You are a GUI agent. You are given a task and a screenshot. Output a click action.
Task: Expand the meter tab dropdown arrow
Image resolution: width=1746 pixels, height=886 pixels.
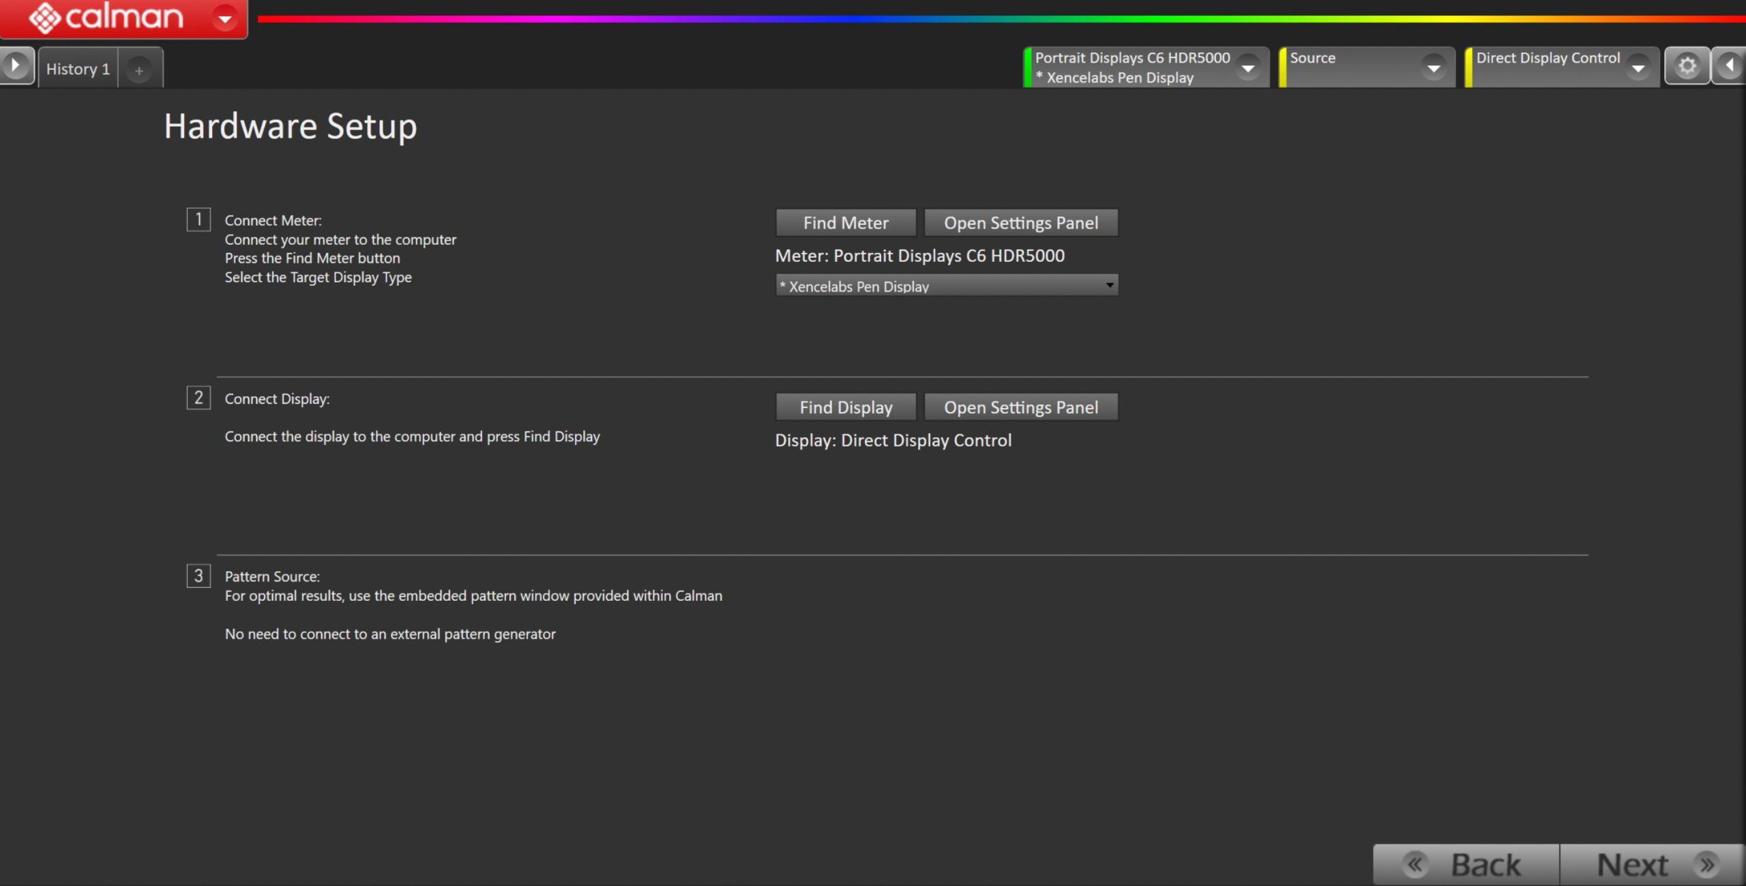(x=1248, y=68)
